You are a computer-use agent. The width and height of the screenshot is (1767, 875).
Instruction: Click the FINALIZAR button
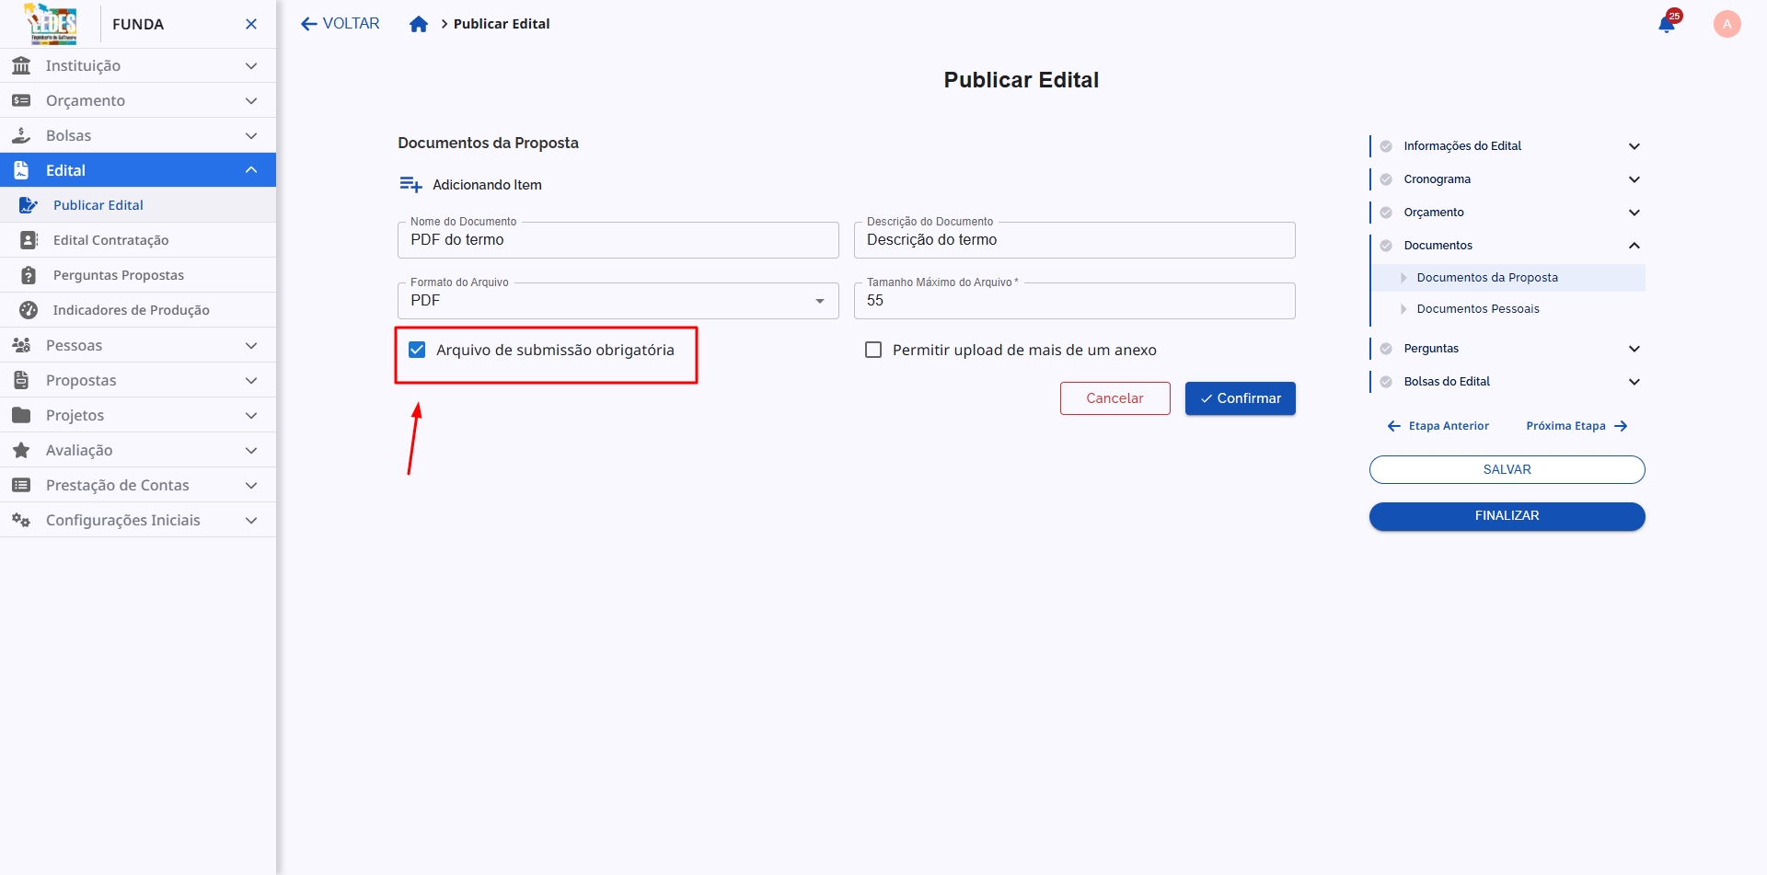click(x=1507, y=516)
